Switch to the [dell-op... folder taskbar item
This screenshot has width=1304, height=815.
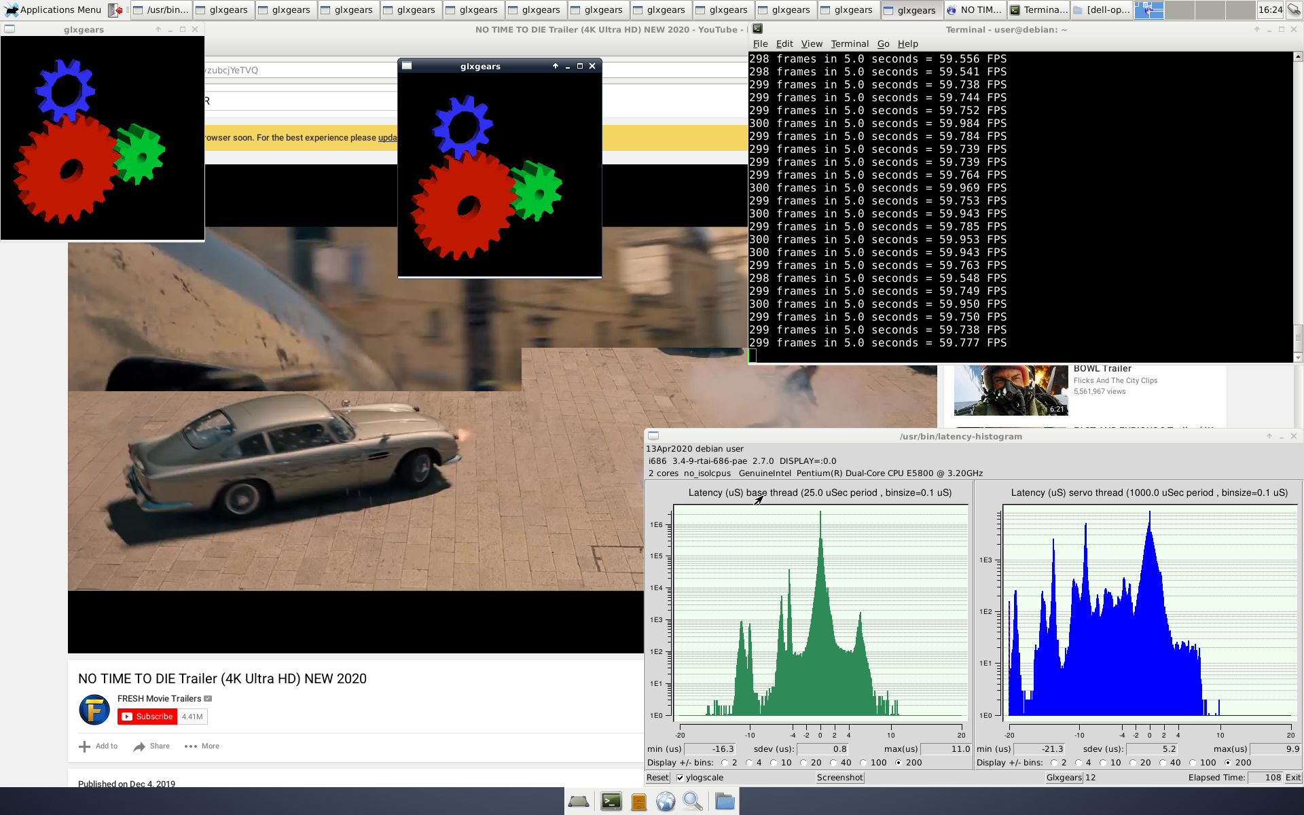click(x=1101, y=10)
